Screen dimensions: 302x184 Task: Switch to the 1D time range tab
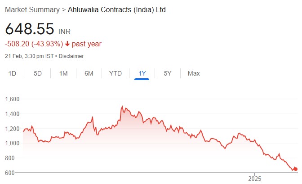click(x=13, y=73)
